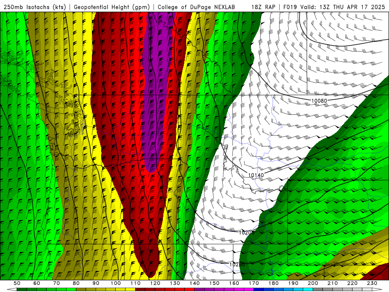Select darkest green swatch starting the color bar
This screenshot has height=292, width=389.
click(x=22, y=290)
